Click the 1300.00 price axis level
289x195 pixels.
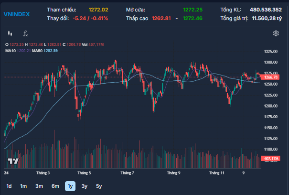pos(270,62)
